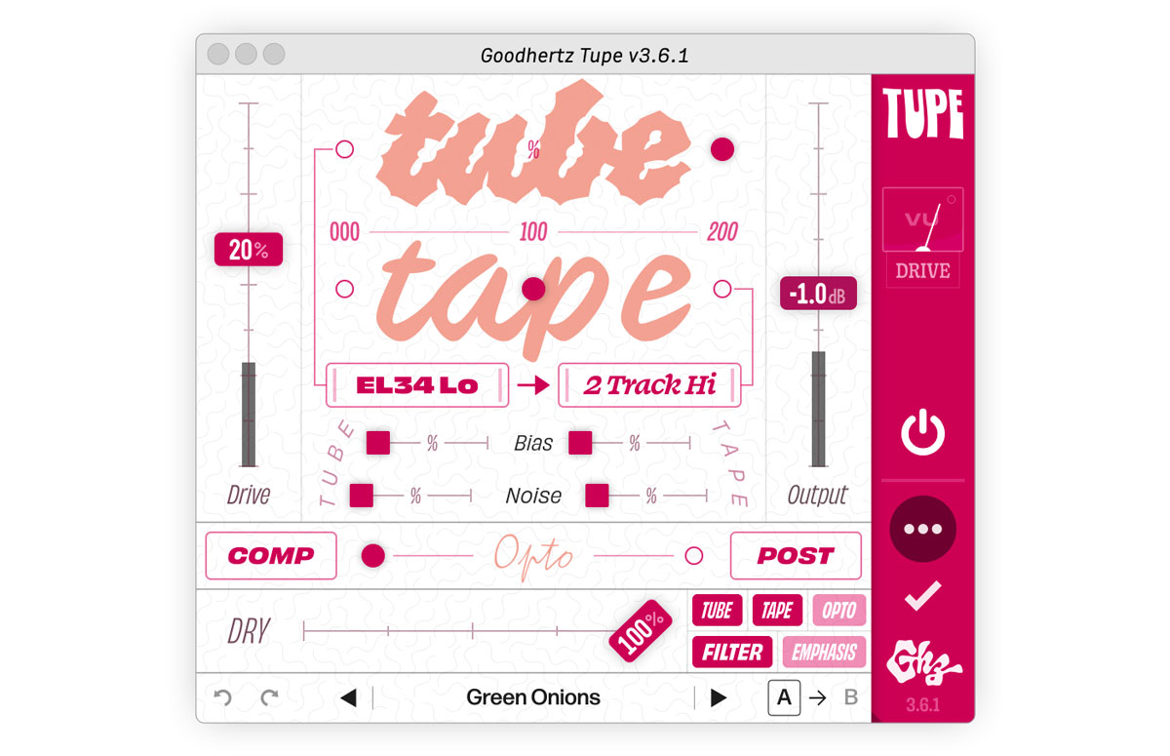Click the Output slider -1.0 dB handle
The width and height of the screenshot is (1170, 756).
click(x=818, y=294)
